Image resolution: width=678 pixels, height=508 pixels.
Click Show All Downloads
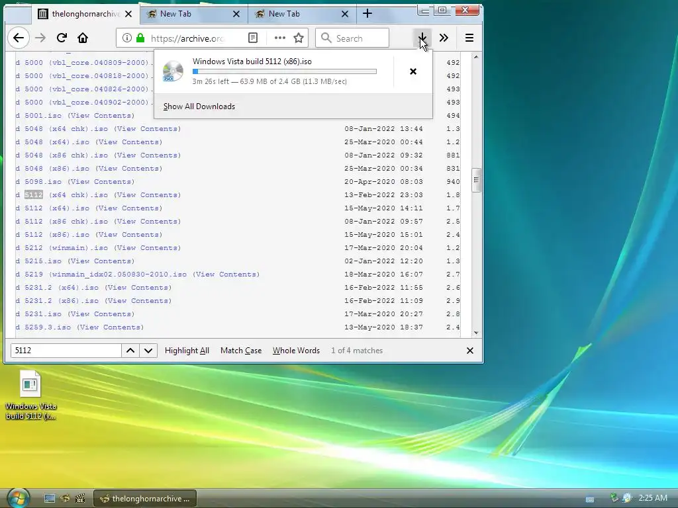(x=199, y=106)
